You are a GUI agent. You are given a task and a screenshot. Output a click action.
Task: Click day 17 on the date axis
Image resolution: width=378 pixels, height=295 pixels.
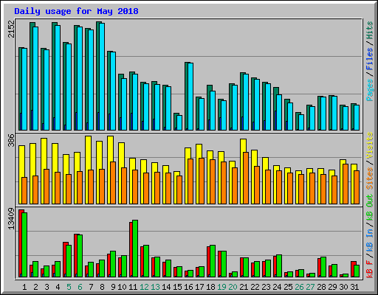199,287
